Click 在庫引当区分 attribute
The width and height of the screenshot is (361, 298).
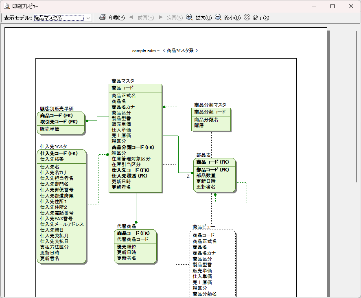click(126, 164)
